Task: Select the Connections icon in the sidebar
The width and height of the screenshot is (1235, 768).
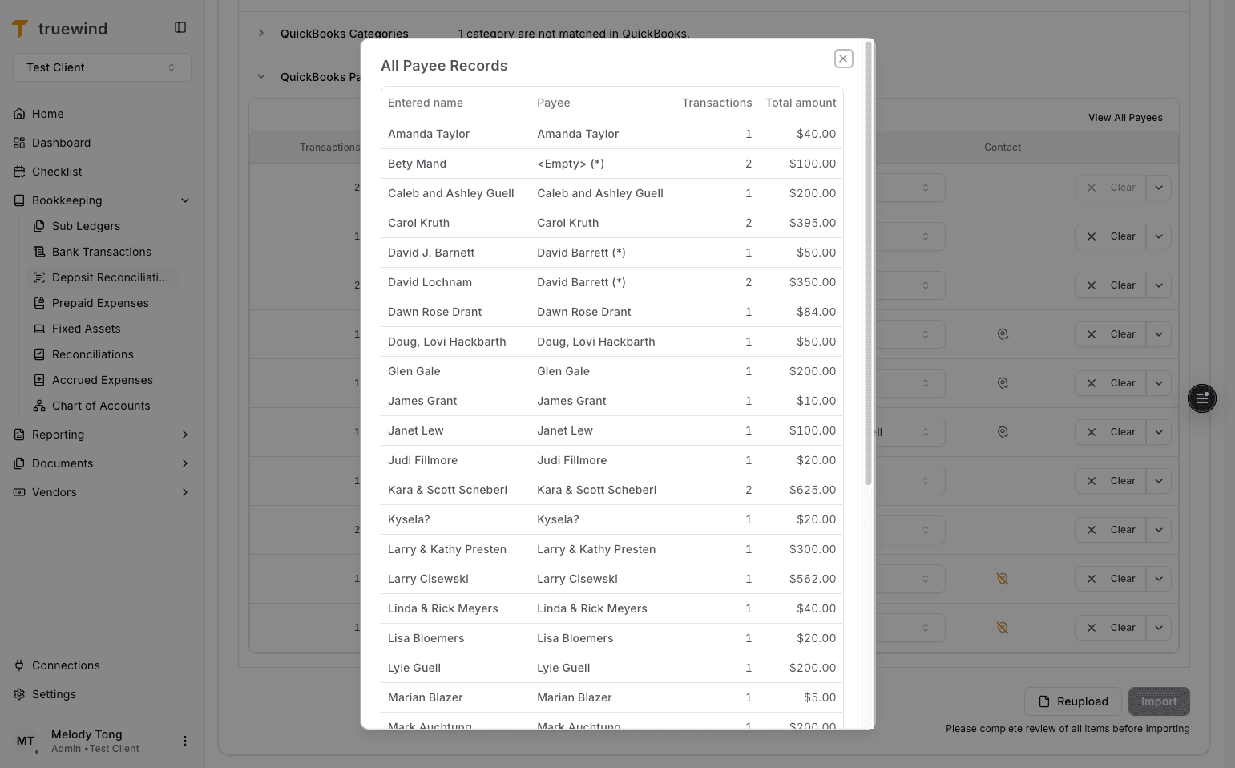Action: pyautogui.click(x=18, y=665)
